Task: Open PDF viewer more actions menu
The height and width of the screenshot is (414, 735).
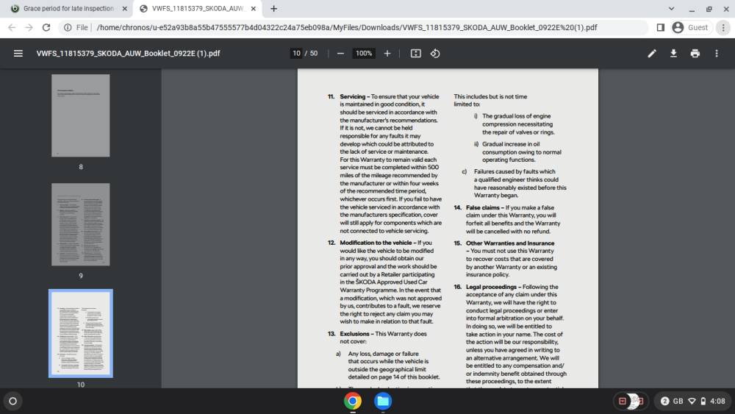Action: point(717,54)
